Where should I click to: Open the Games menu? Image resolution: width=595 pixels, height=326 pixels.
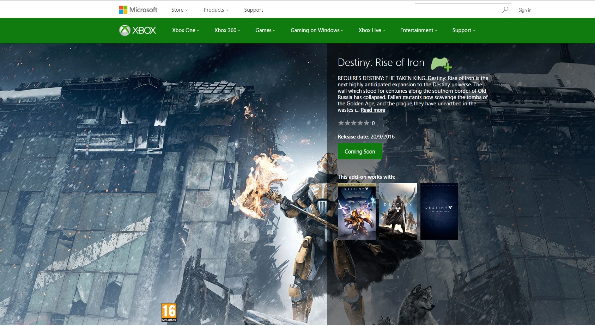click(x=265, y=30)
